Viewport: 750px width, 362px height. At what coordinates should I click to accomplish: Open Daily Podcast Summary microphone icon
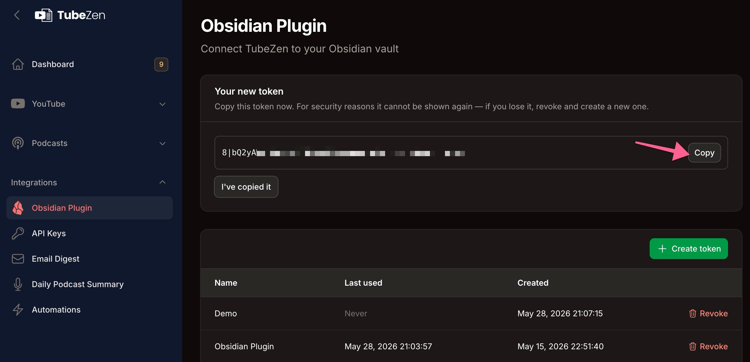click(18, 284)
